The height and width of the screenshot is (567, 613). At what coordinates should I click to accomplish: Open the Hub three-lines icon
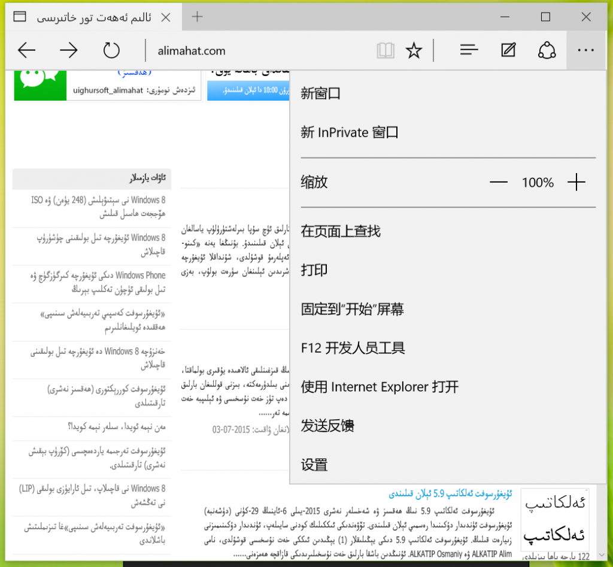tap(469, 50)
